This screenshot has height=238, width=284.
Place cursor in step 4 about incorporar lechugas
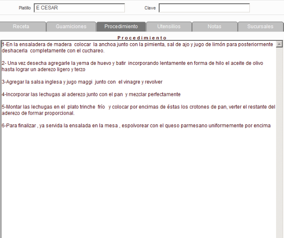pyautogui.click(x=91, y=94)
